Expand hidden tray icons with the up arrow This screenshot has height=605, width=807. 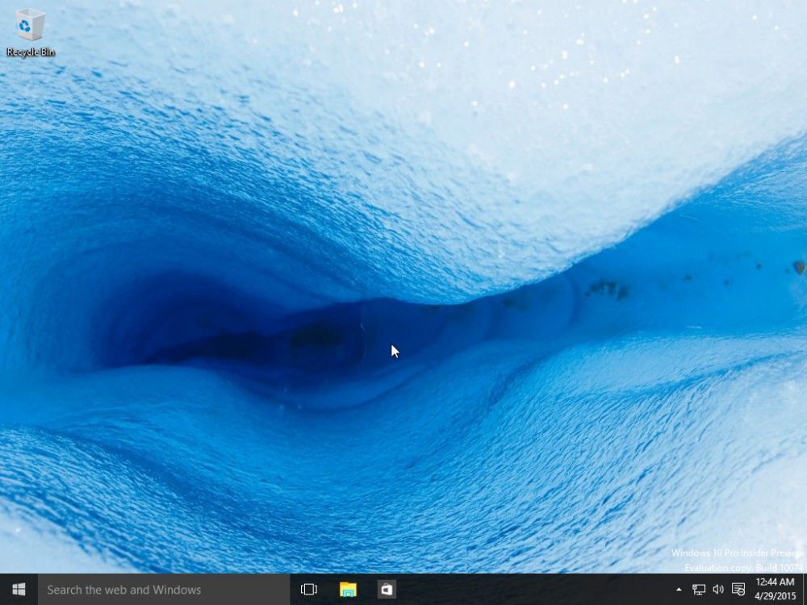coord(680,590)
